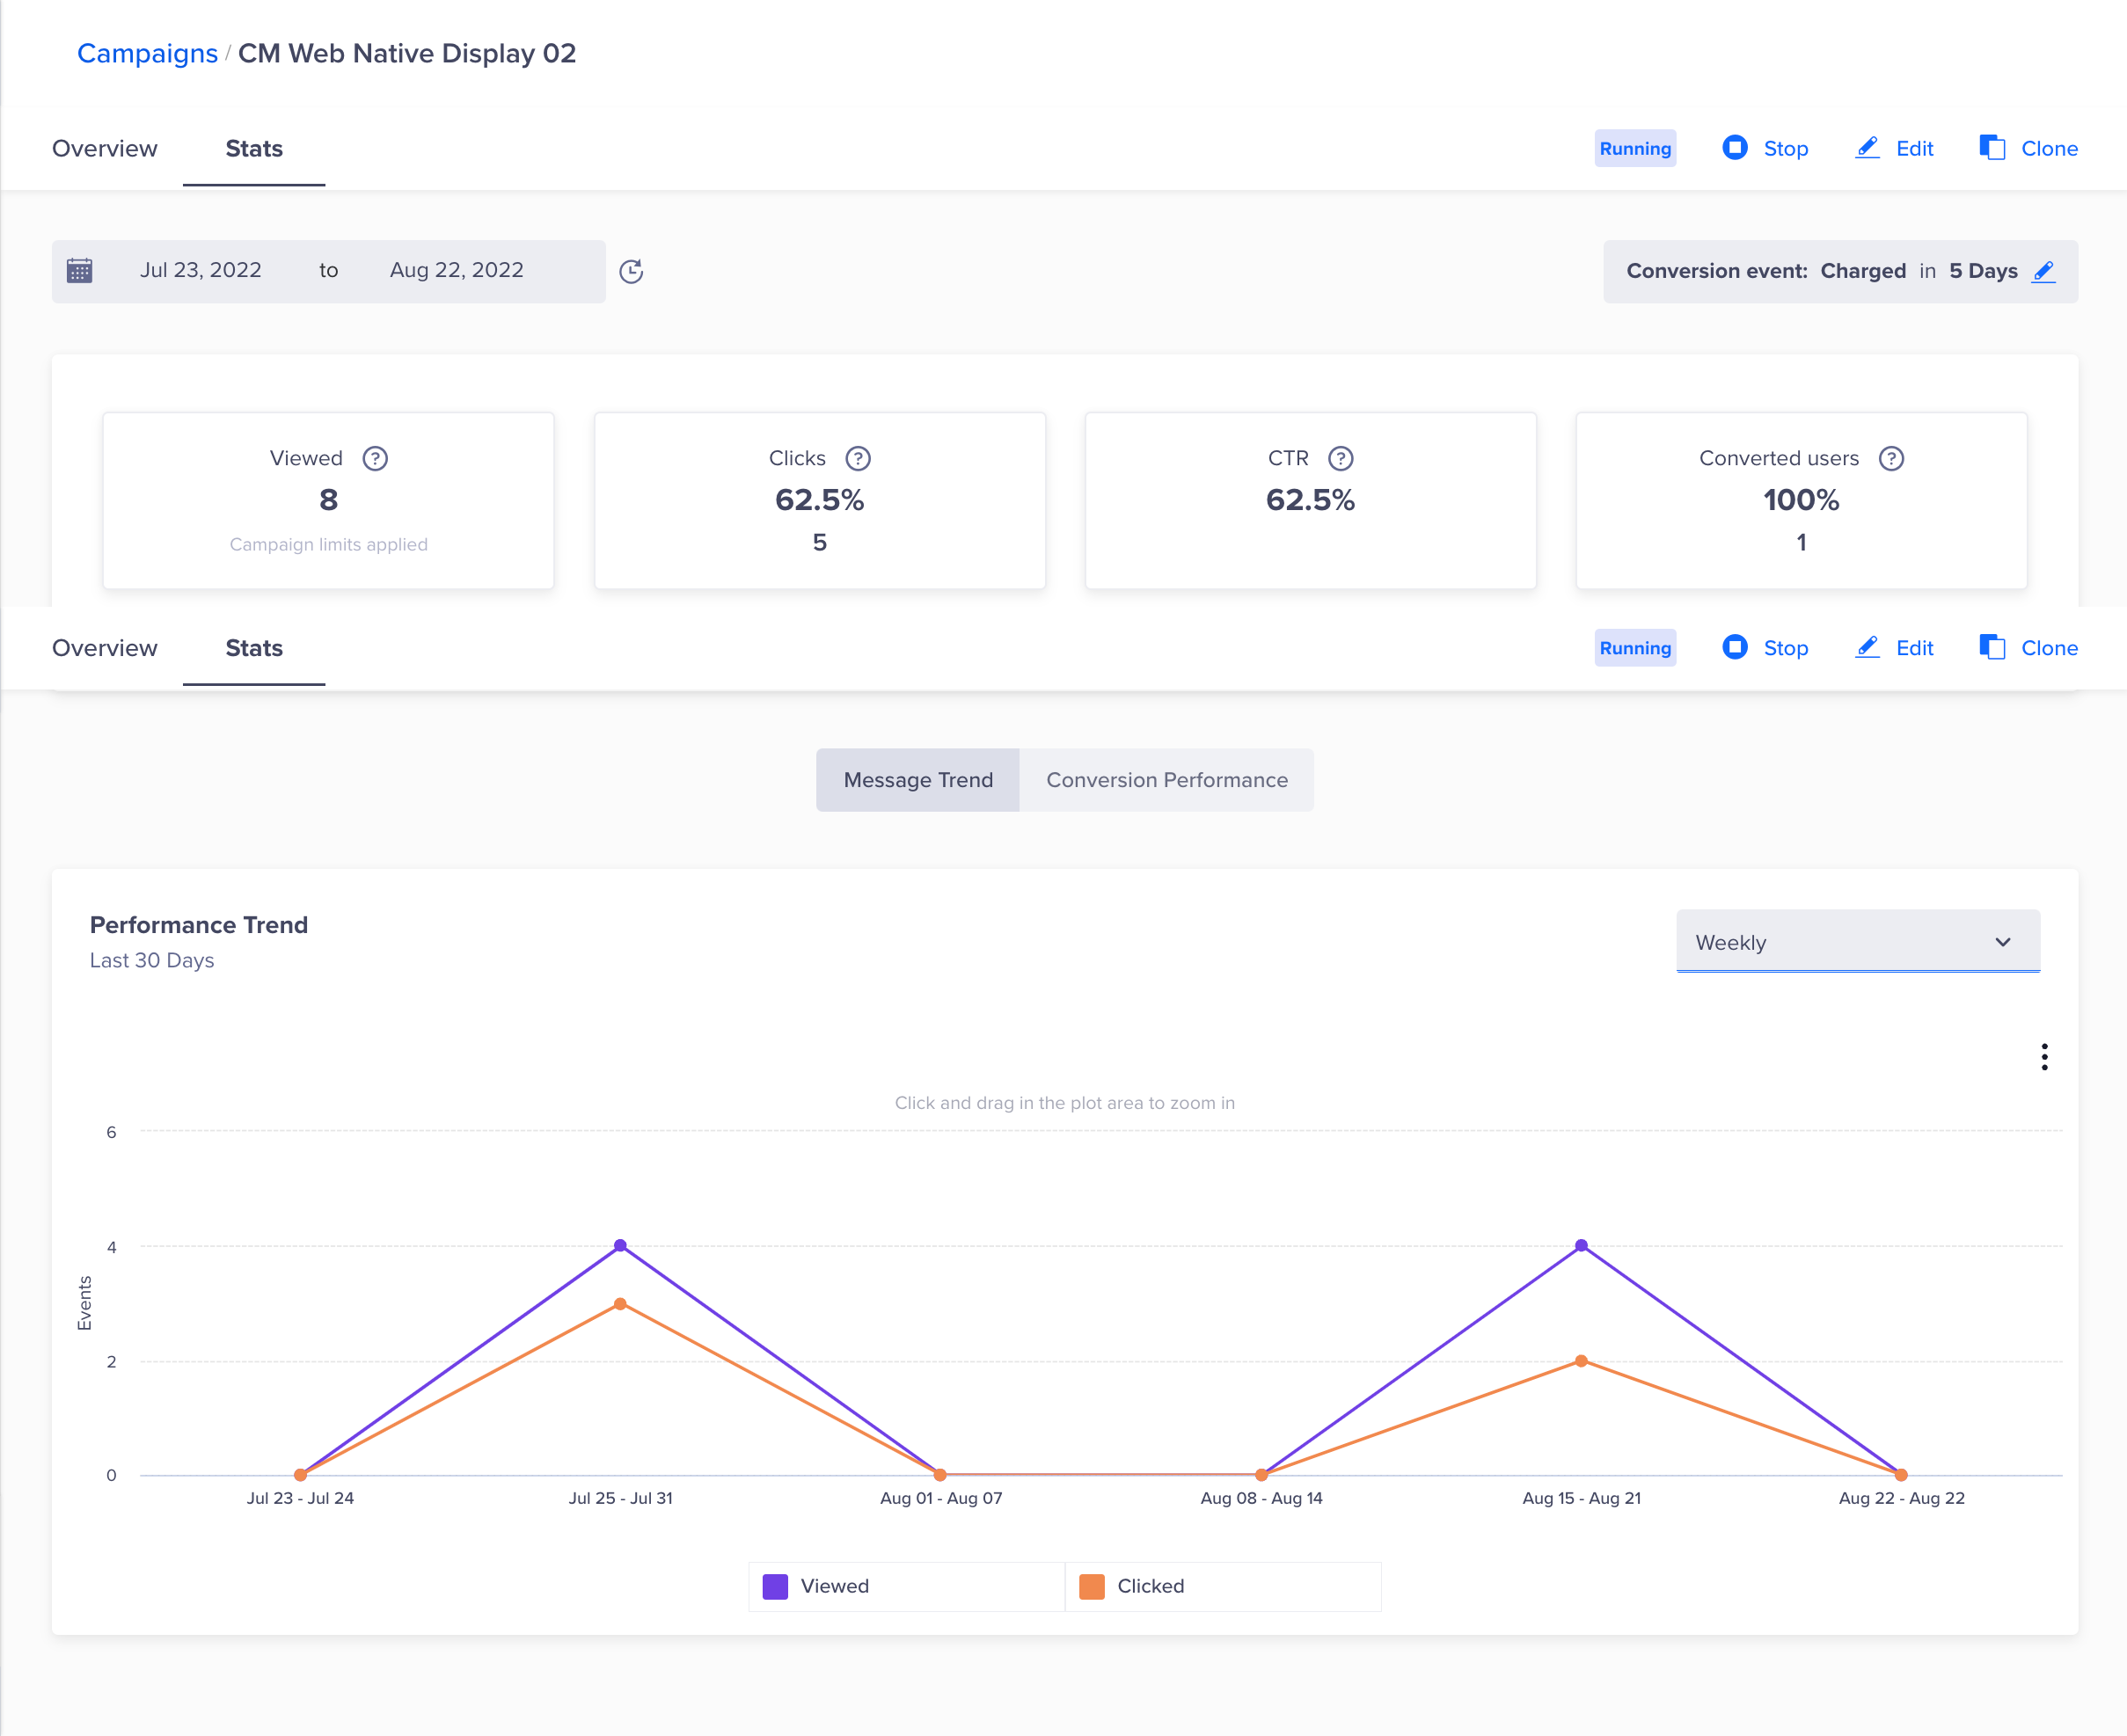The width and height of the screenshot is (2127, 1736).
Task: Expand the Weekly interval dropdown
Action: point(1857,942)
